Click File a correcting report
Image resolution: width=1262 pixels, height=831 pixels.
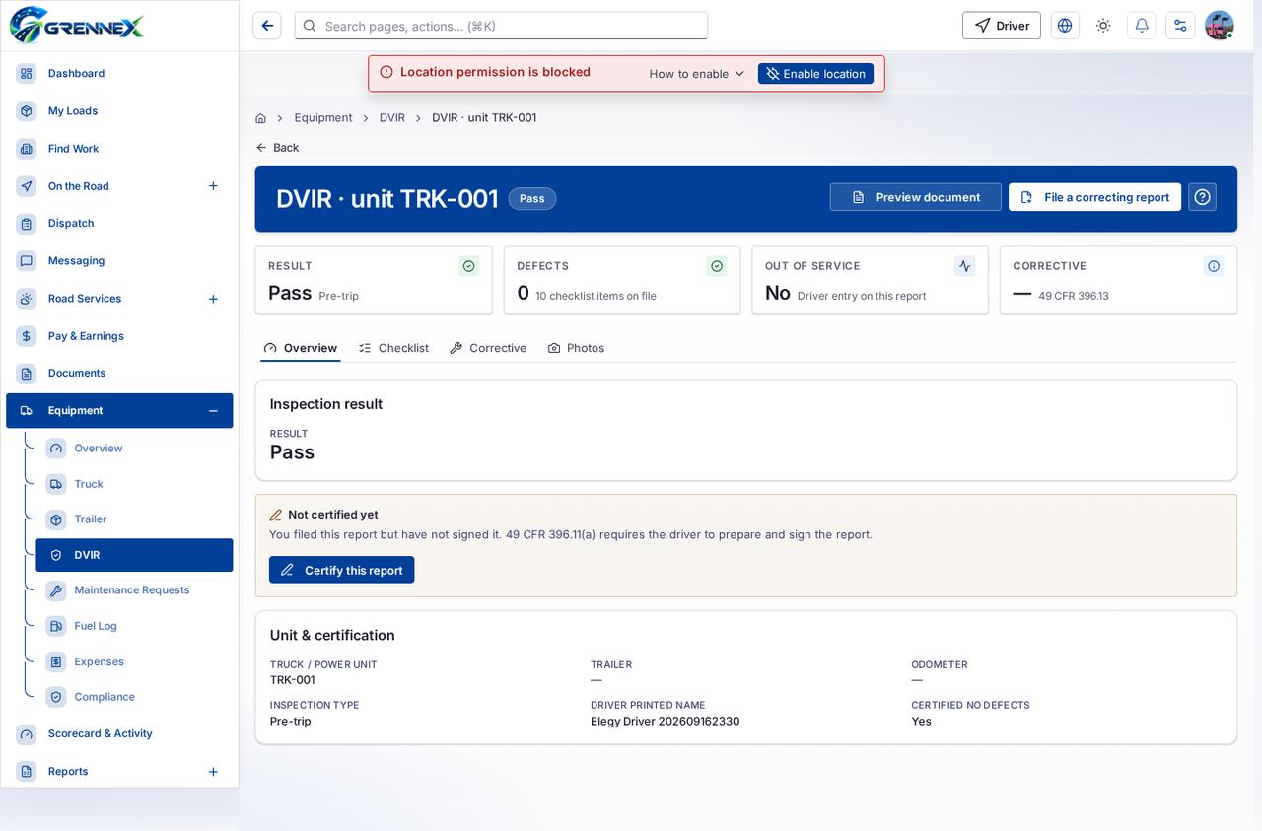click(x=1094, y=197)
